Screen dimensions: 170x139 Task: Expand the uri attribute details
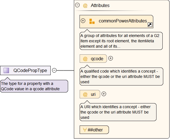point(104,94)
